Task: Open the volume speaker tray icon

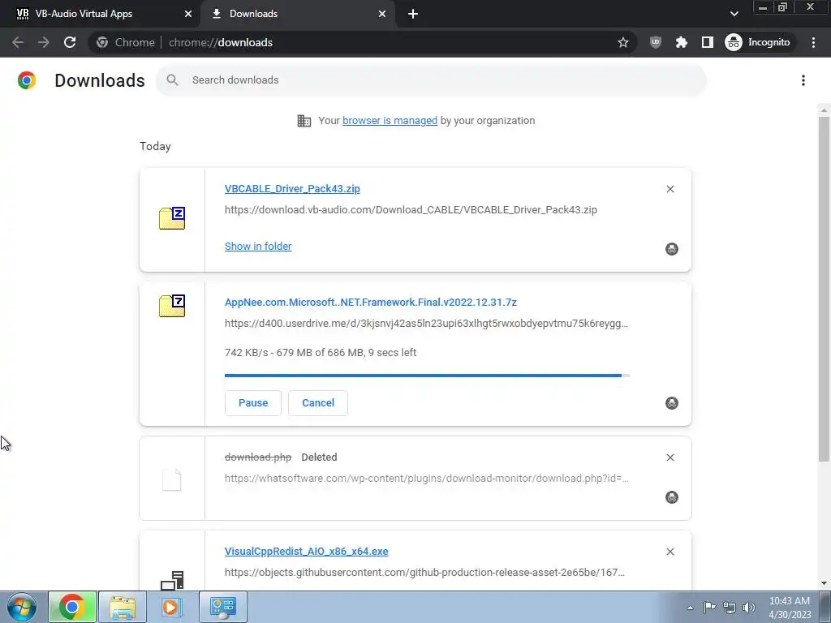Action: tap(749, 608)
